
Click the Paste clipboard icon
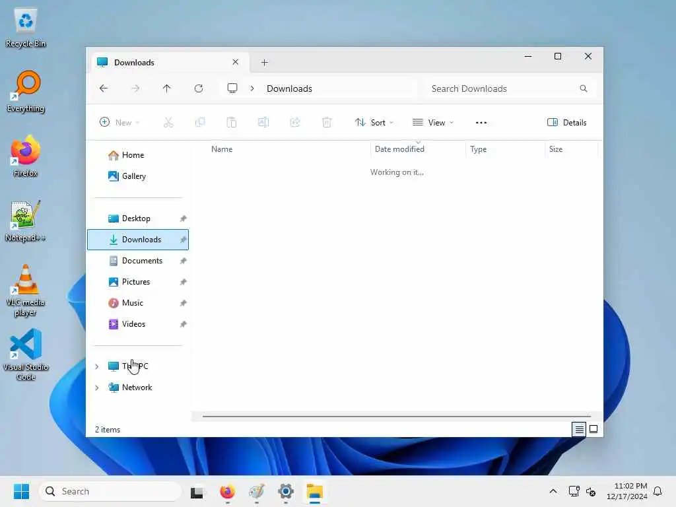tap(232, 122)
